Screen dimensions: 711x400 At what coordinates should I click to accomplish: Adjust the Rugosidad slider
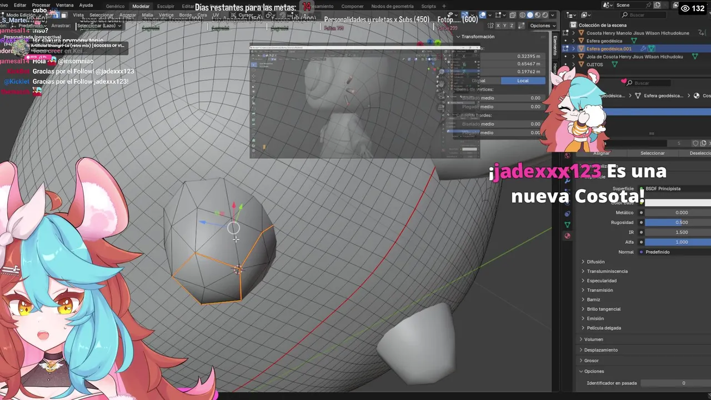[678, 222]
